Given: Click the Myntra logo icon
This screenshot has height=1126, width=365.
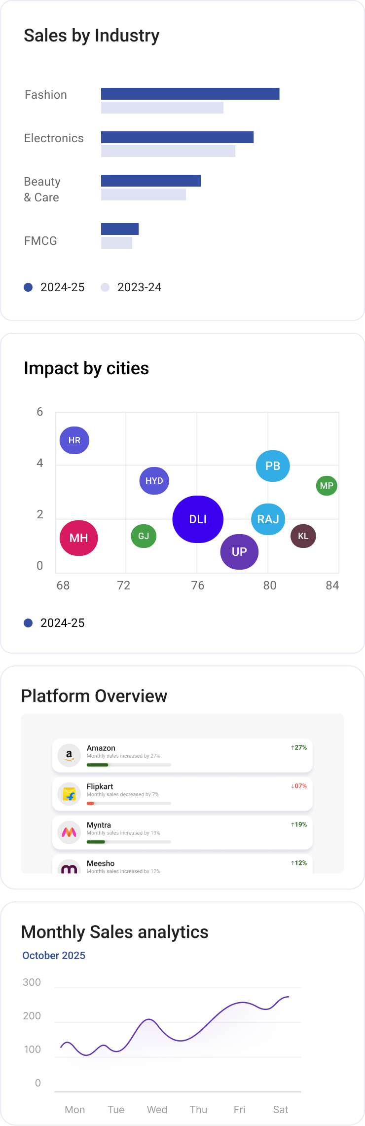Looking at the screenshot, I should (69, 832).
